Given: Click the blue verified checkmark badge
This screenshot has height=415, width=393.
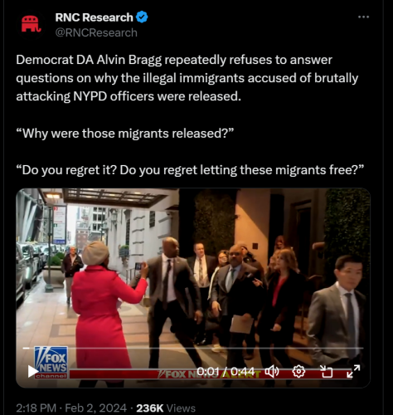Looking at the screenshot, I should point(142,17).
